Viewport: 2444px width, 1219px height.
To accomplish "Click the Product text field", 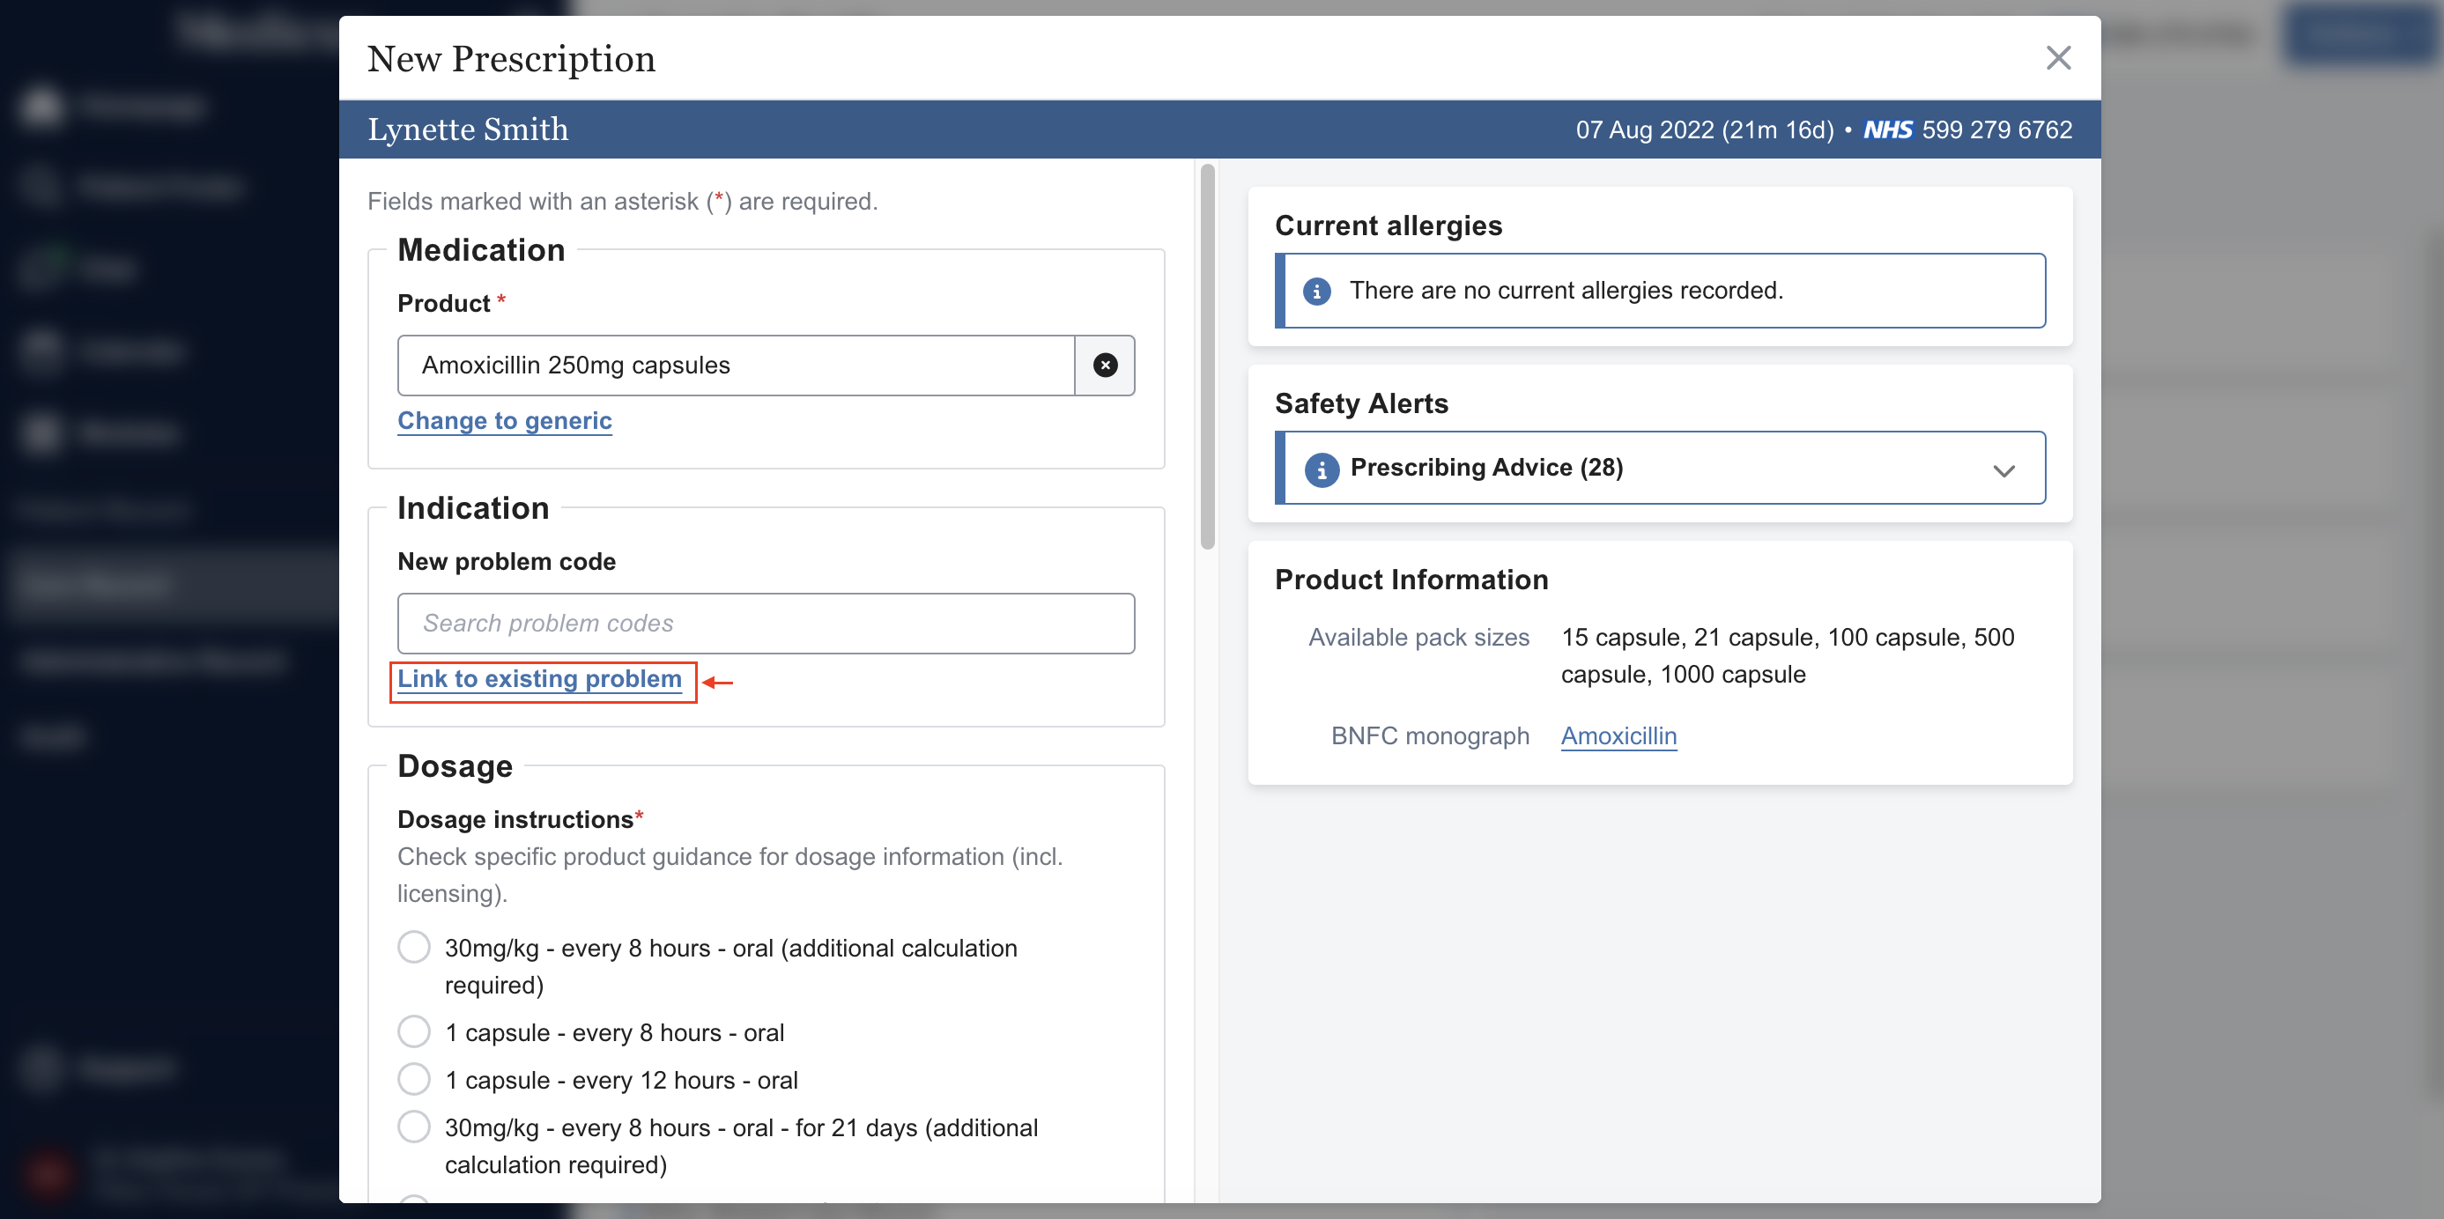I will click(736, 366).
